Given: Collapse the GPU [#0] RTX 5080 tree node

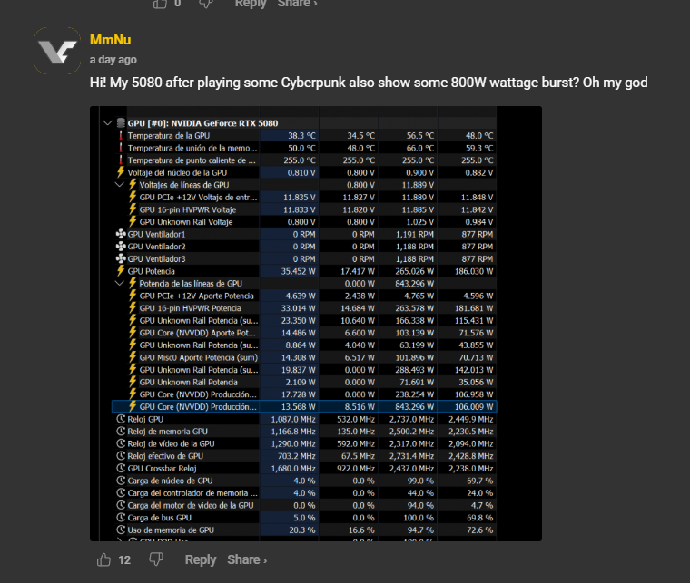Looking at the screenshot, I should tap(108, 122).
